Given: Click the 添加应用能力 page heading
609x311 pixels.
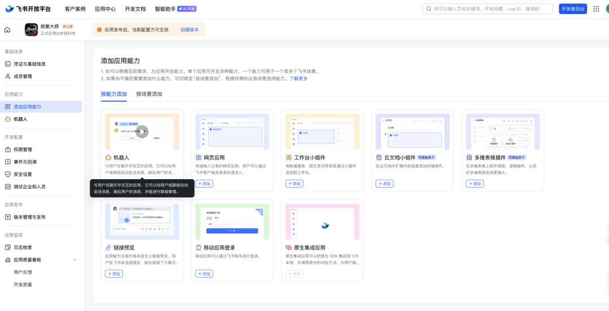Looking at the screenshot, I should pyautogui.click(x=121, y=61).
